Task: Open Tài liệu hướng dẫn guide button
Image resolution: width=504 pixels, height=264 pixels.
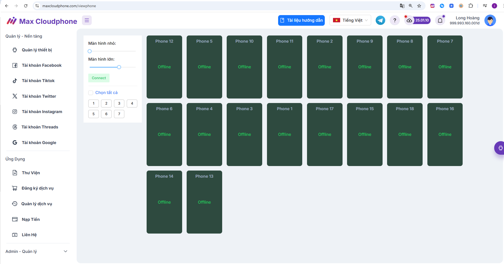Action: click(x=301, y=20)
